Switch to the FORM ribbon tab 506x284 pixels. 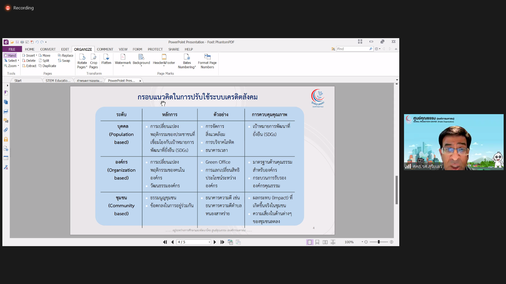[x=137, y=49]
